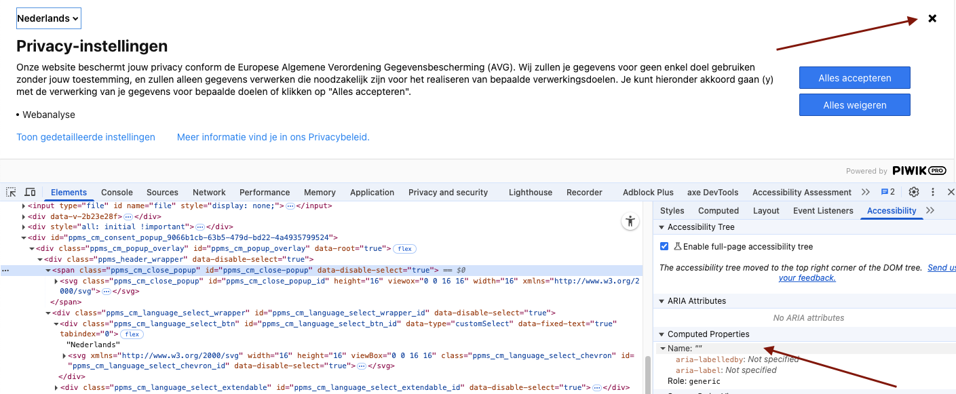Open the issues counter showing 2
956x394 pixels.
(x=887, y=193)
